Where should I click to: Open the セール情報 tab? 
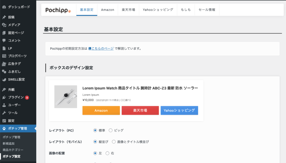(207, 10)
